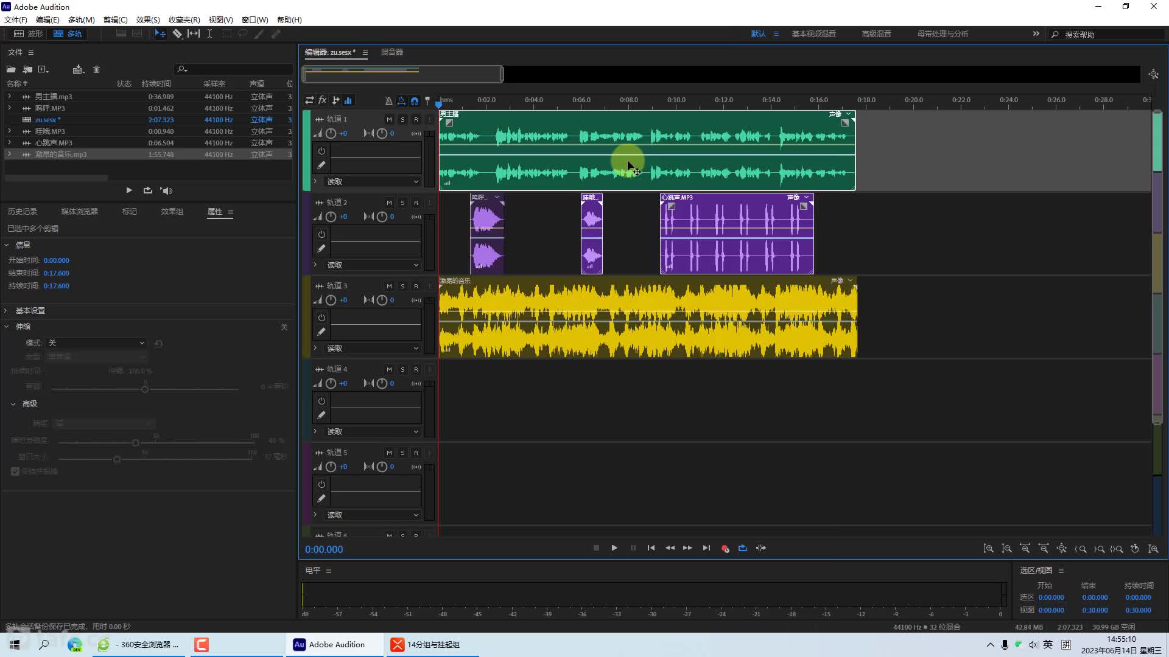The height and width of the screenshot is (657, 1169).
Task: Click the play button in transport
Action: (614, 548)
